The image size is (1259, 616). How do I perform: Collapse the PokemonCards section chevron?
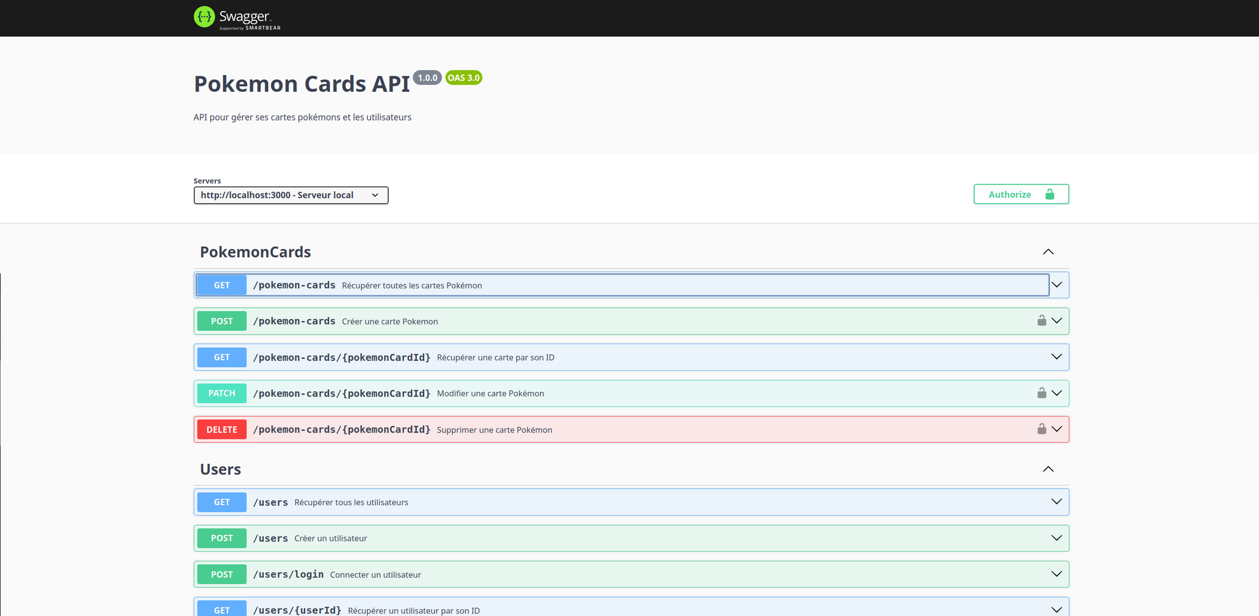point(1048,252)
